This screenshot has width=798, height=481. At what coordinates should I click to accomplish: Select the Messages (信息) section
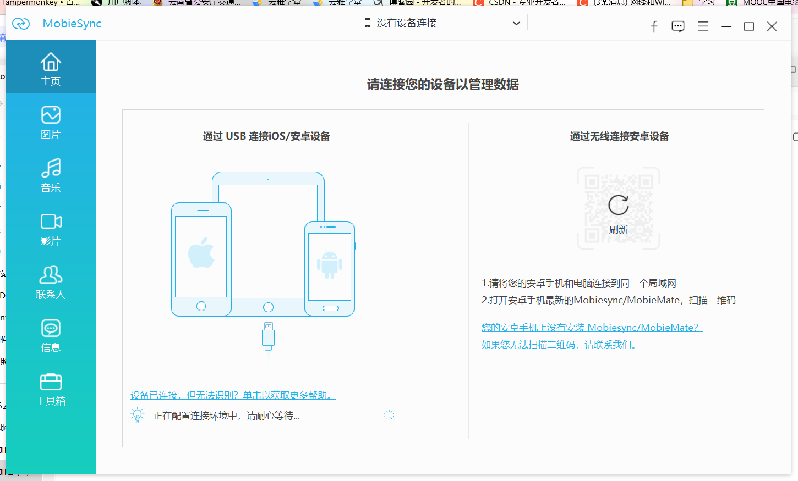tap(51, 335)
